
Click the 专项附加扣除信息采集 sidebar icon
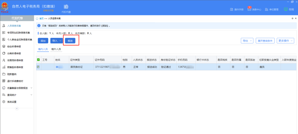[x=4, y=32]
